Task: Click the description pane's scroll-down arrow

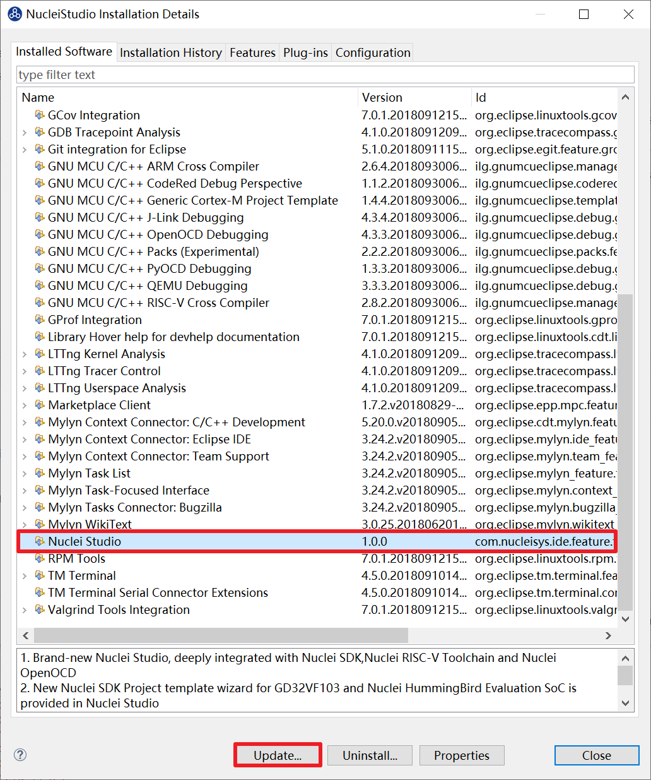Action: point(625,703)
